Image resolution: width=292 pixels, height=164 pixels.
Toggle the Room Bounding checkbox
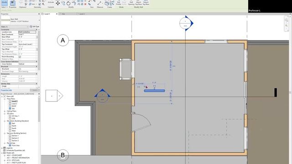tap(20, 56)
